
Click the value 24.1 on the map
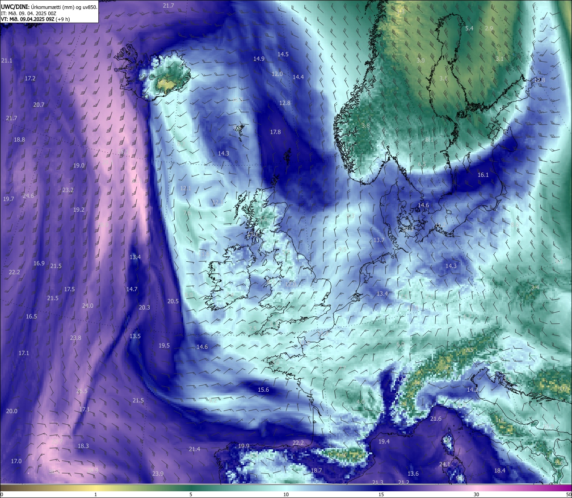coord(445,464)
